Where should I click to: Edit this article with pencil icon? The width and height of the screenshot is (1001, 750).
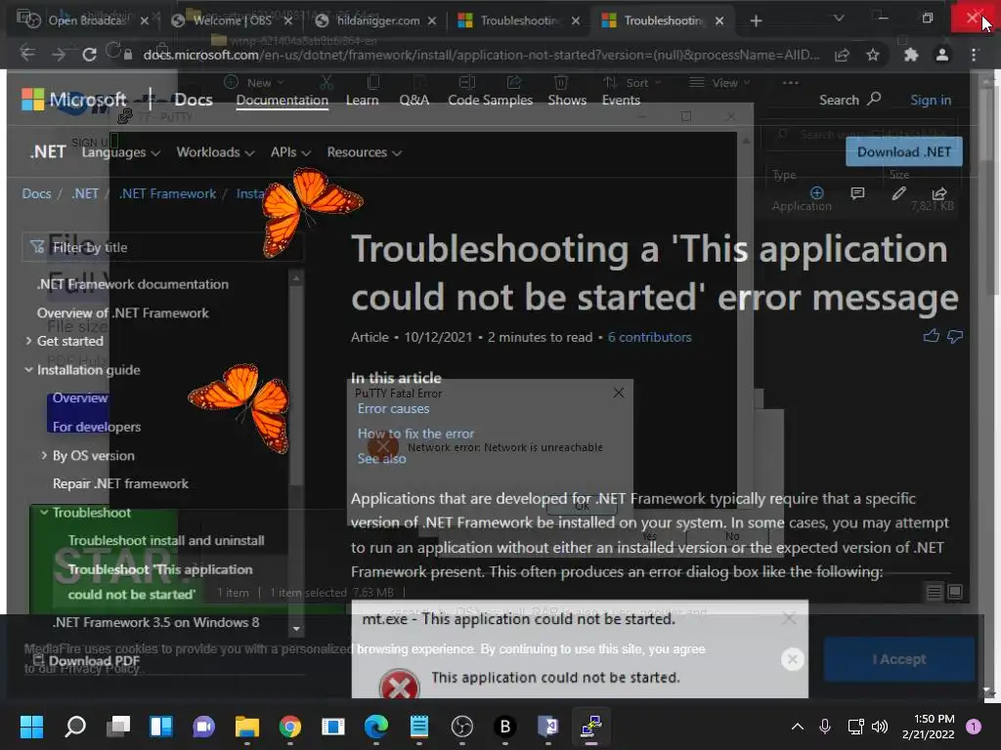click(898, 192)
